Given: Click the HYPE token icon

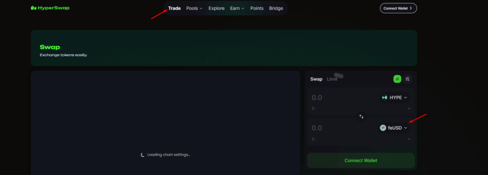Looking at the screenshot, I should coord(385,97).
